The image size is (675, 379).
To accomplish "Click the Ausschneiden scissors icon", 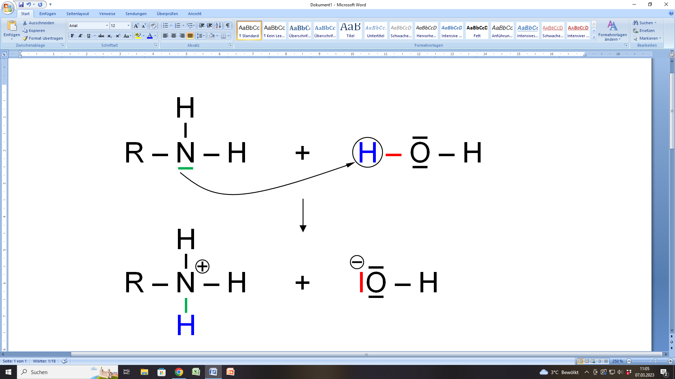I will (x=25, y=23).
